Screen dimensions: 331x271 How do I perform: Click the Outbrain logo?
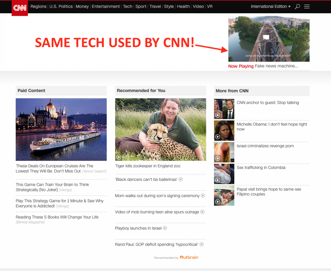(x=189, y=257)
